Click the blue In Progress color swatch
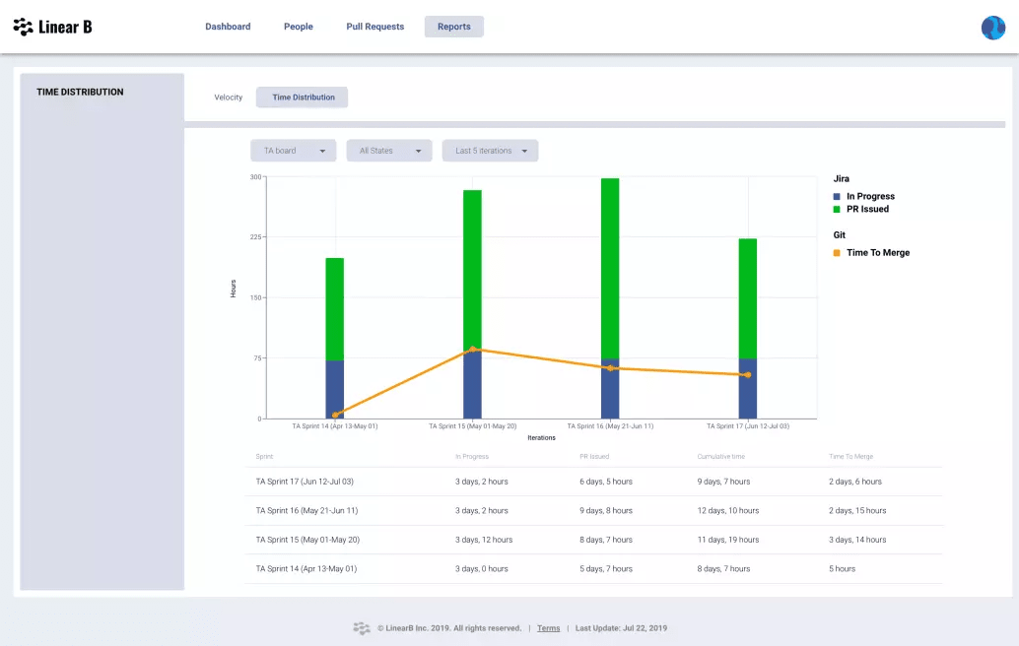 [x=837, y=196]
